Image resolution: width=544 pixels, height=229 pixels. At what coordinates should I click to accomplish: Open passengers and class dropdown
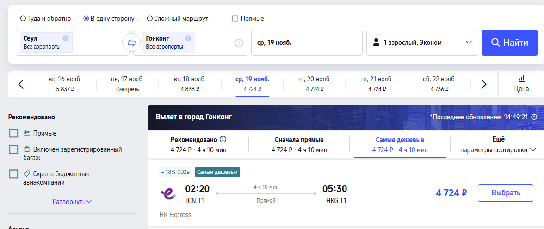pyautogui.click(x=422, y=43)
